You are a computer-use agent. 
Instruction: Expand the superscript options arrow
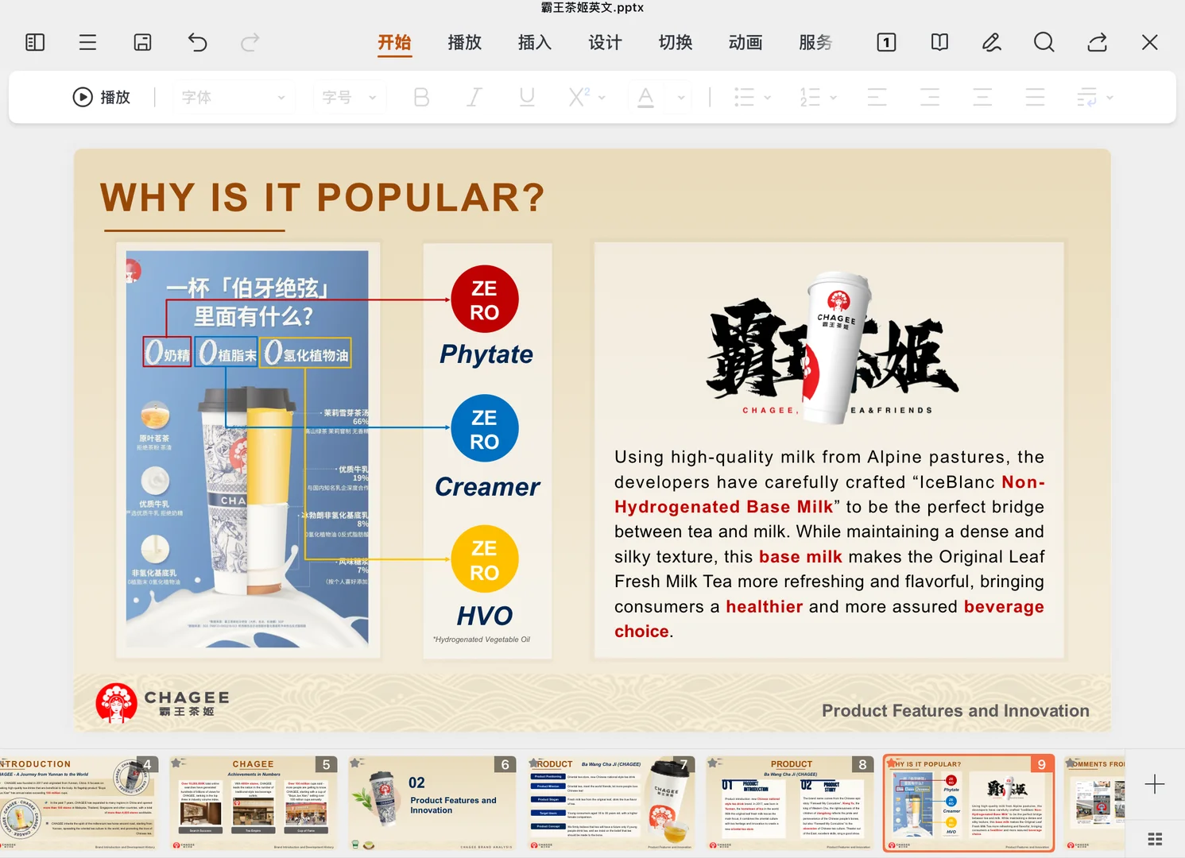[x=602, y=98]
